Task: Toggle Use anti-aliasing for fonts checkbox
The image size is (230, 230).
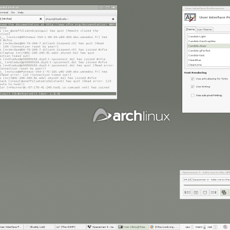Action: click(193, 79)
